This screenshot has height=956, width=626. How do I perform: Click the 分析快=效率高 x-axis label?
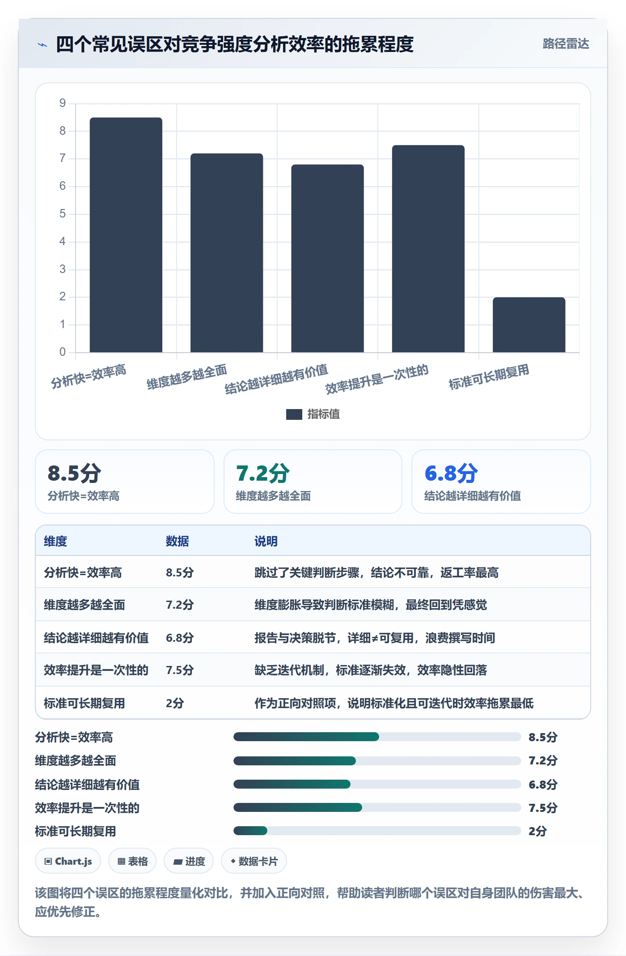point(89,376)
